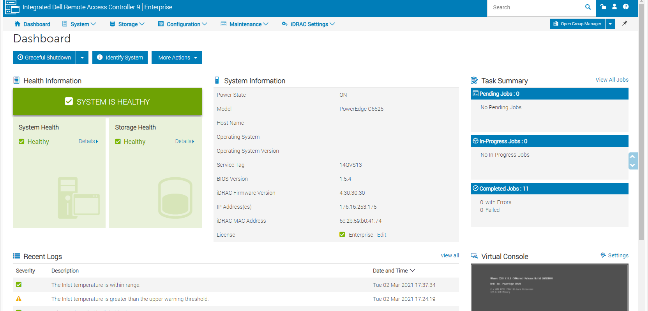Click the pin icon beside Group Manager
This screenshot has width=648, height=311.
625,23
